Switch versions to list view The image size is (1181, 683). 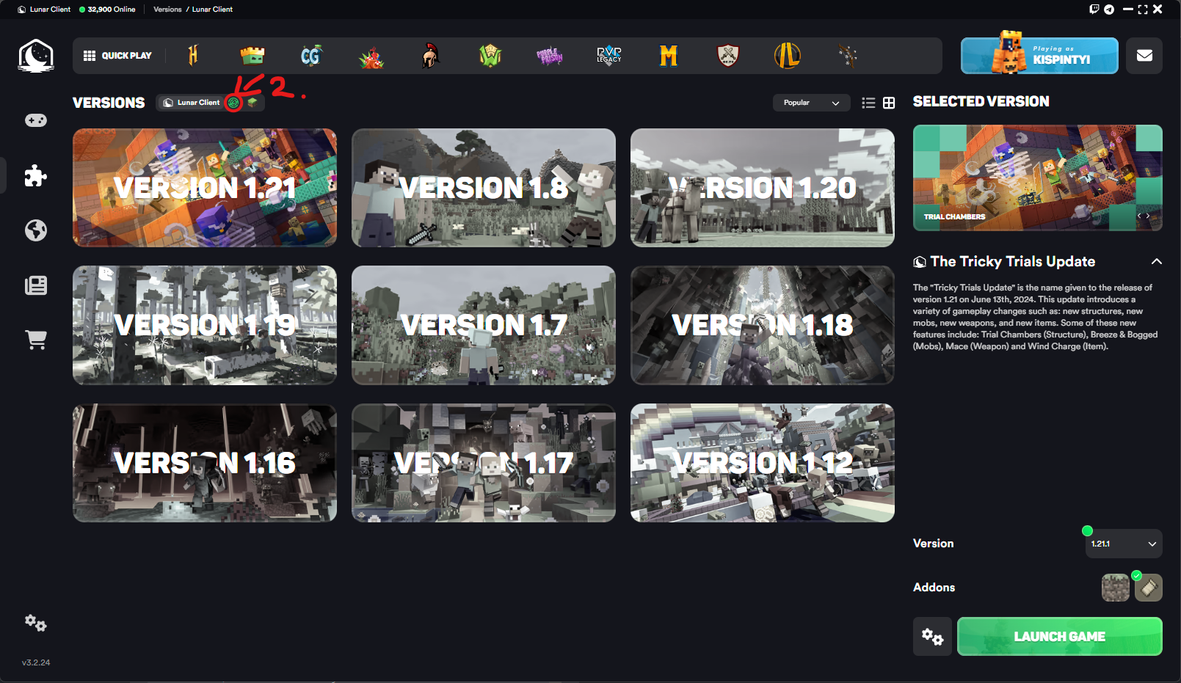[x=868, y=103]
